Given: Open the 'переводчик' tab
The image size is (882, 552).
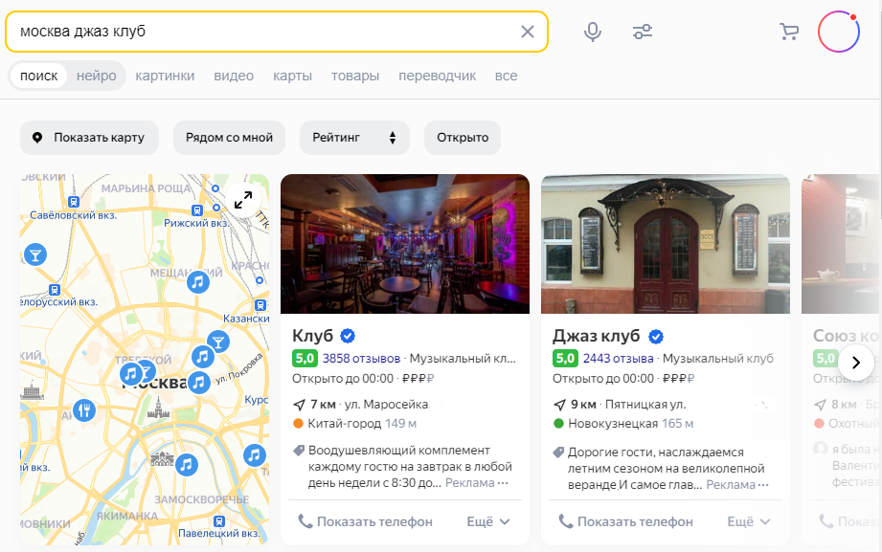Looking at the screenshot, I should pyautogui.click(x=437, y=76).
